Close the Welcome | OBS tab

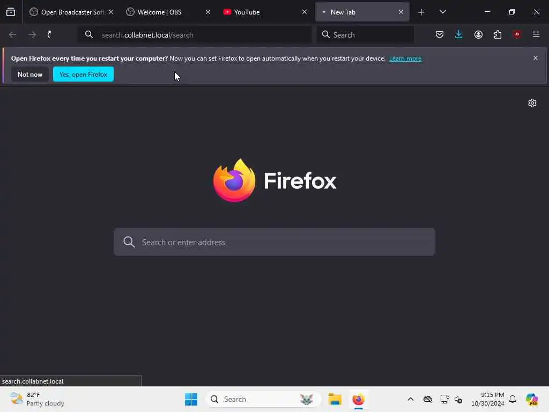pyautogui.click(x=208, y=12)
